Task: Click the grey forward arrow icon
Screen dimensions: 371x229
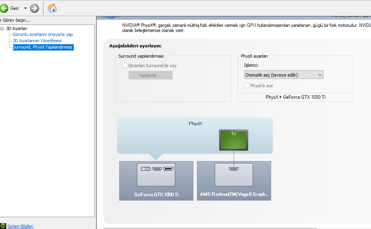Action: pyautogui.click(x=34, y=8)
